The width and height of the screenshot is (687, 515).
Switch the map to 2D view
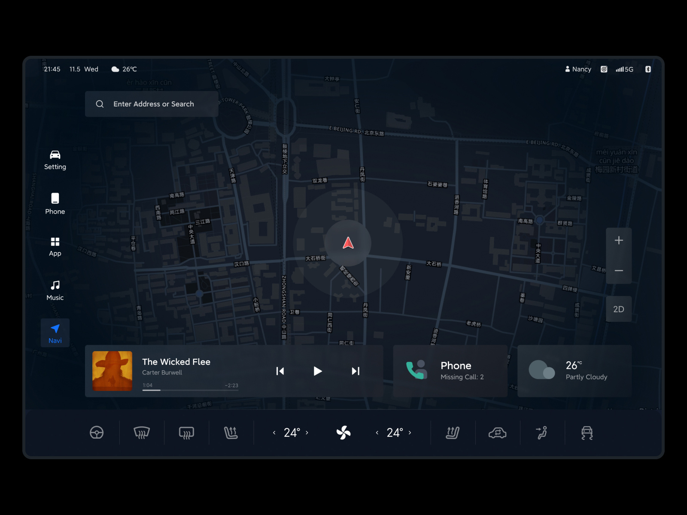(619, 309)
